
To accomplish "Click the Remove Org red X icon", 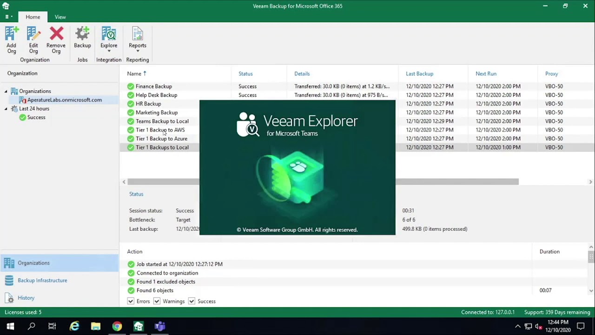I will (56, 34).
